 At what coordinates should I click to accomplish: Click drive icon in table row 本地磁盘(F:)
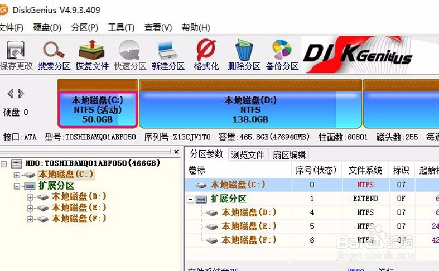coord(212,240)
